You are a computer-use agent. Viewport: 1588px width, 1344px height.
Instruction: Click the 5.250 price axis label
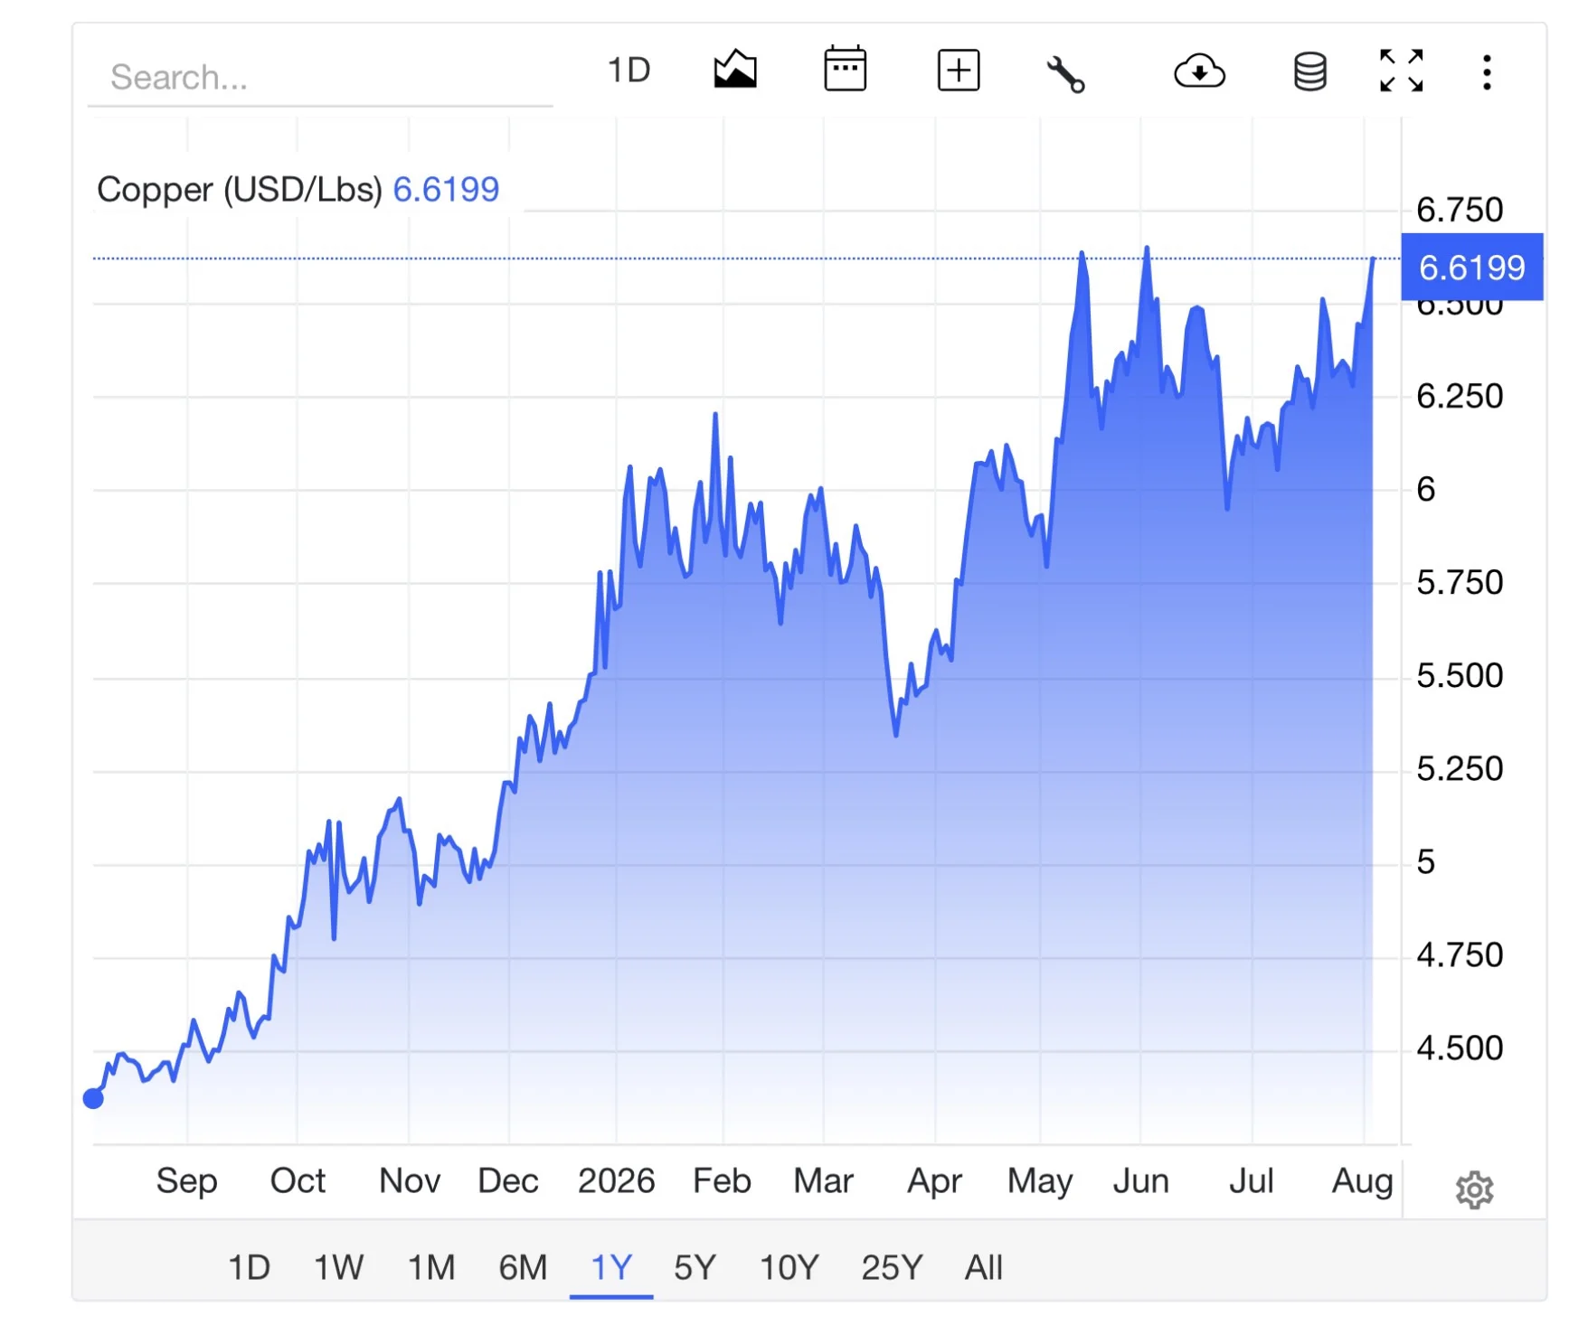(x=1460, y=768)
